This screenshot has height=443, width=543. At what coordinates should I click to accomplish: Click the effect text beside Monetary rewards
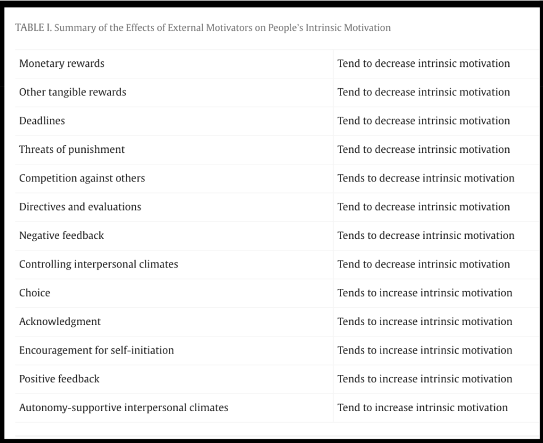(423, 64)
